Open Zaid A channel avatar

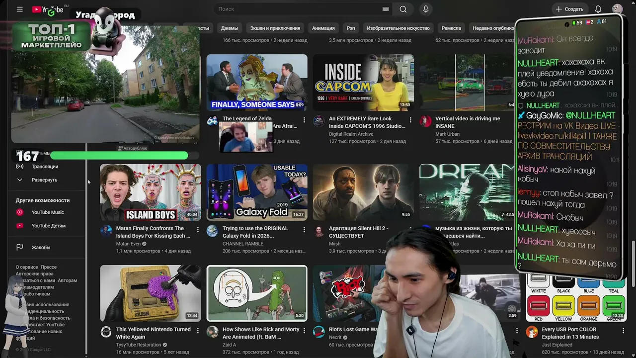click(x=213, y=332)
